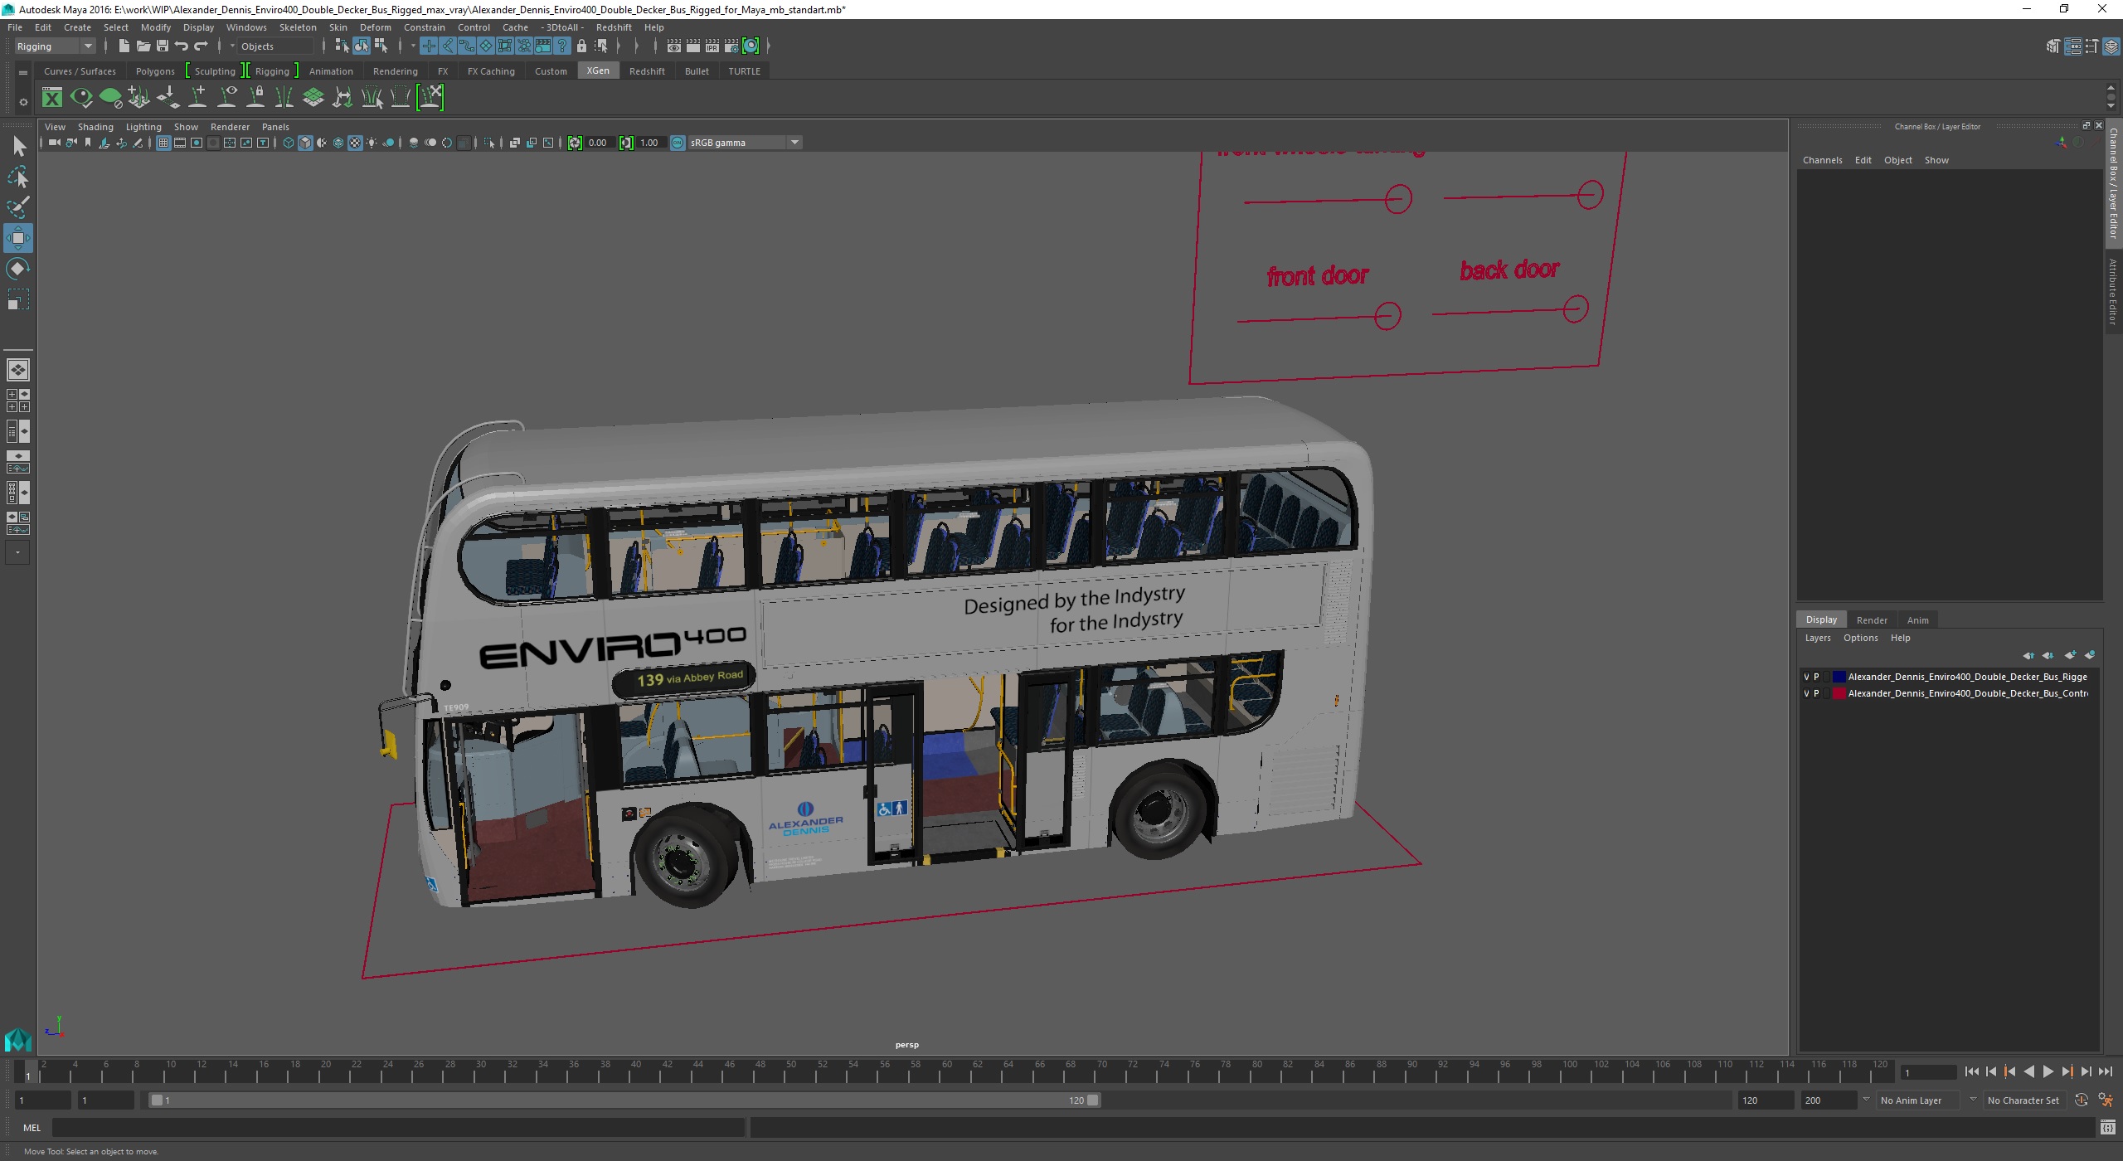
Task: Play animation forwards
Action: click(x=2048, y=1072)
